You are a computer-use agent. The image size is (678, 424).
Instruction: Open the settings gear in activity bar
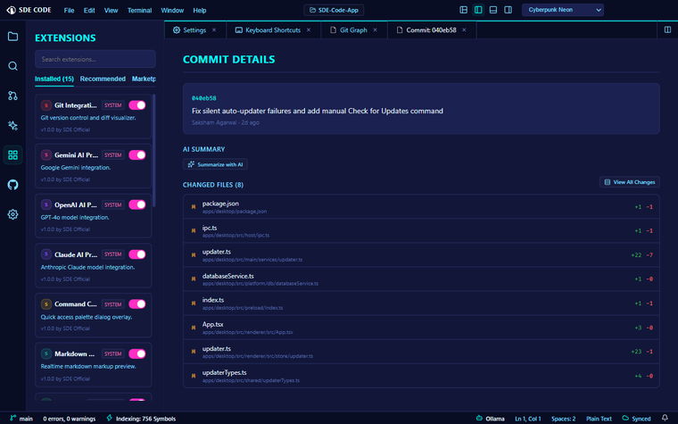(13, 214)
